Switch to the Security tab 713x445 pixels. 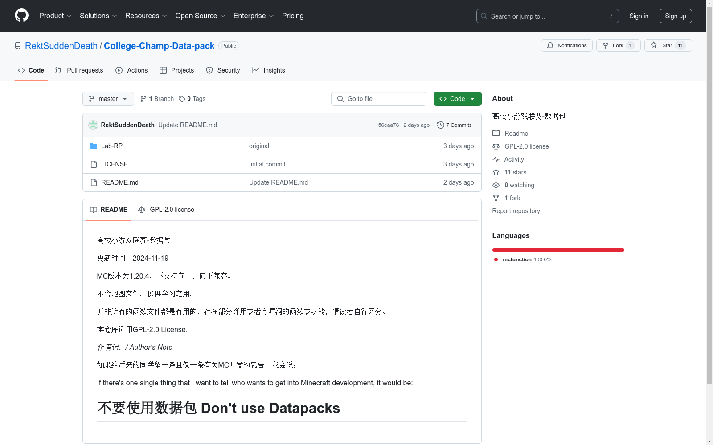tap(223, 70)
